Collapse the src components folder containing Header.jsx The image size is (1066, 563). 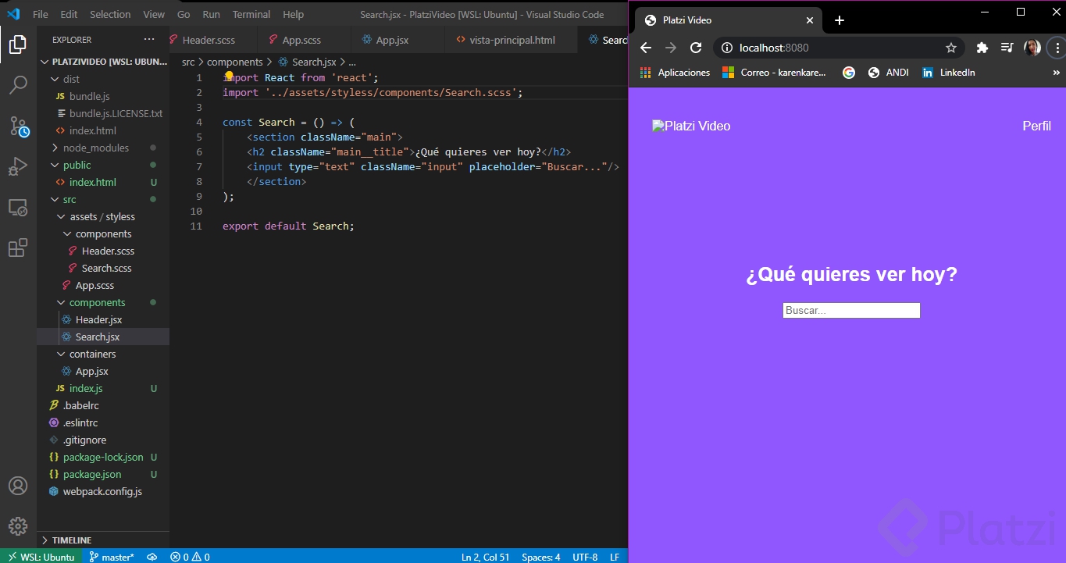tap(103, 302)
